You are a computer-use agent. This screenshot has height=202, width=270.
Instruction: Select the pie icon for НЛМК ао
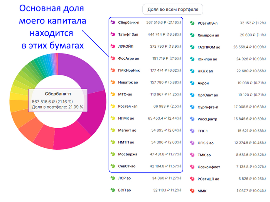click(x=113, y=118)
